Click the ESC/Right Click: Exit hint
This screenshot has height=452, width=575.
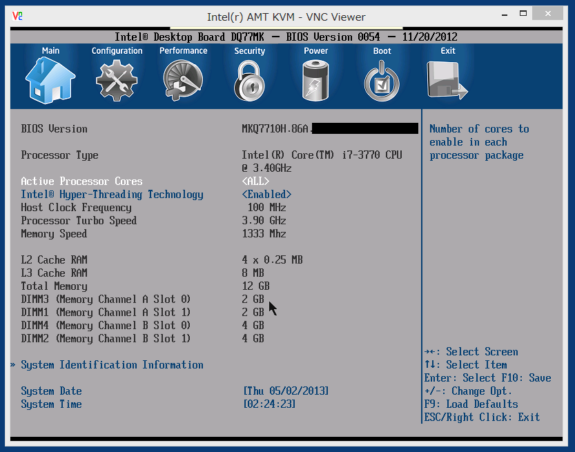(482, 417)
